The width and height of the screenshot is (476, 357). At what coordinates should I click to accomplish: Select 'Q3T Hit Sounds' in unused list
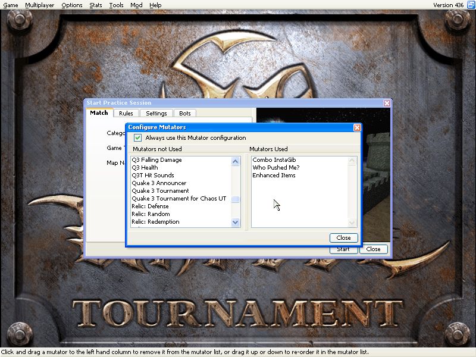153,176
